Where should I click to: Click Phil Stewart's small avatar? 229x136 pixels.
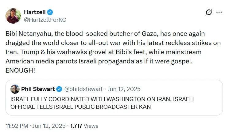(15, 89)
